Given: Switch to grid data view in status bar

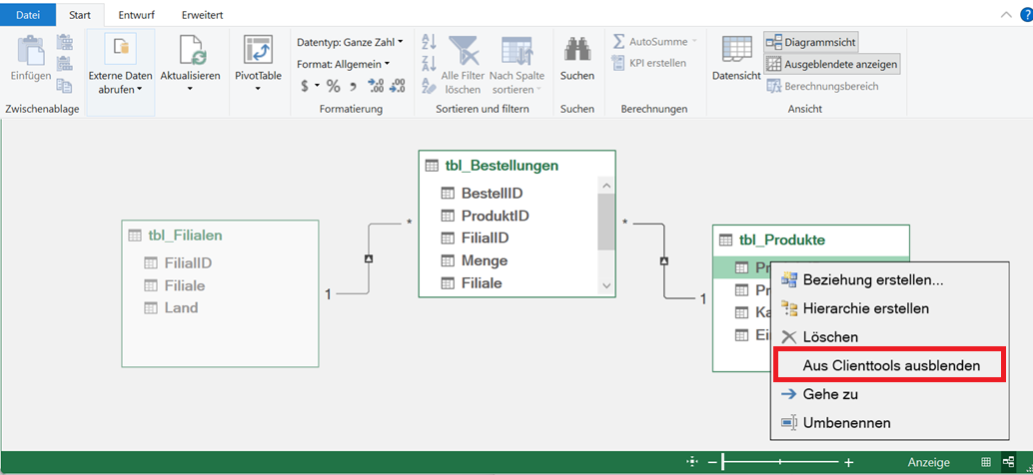Looking at the screenshot, I should pyautogui.click(x=986, y=462).
